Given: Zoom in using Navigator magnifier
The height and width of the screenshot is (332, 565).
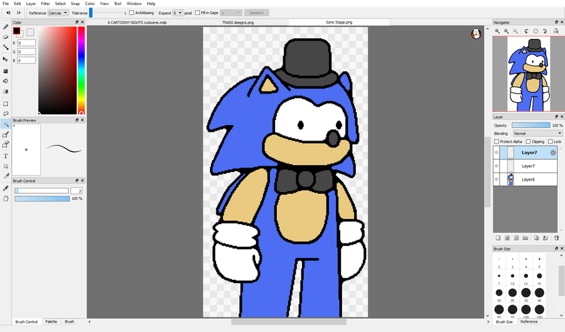Looking at the screenshot, I should tap(497, 31).
